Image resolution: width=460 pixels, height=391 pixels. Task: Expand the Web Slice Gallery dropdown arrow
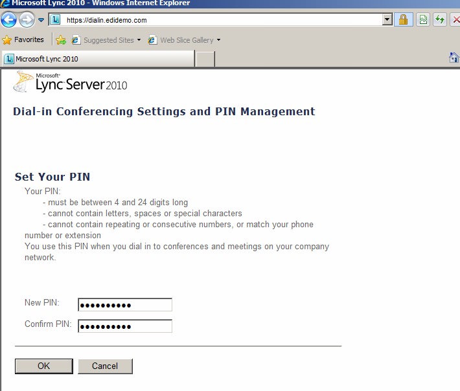coord(218,40)
